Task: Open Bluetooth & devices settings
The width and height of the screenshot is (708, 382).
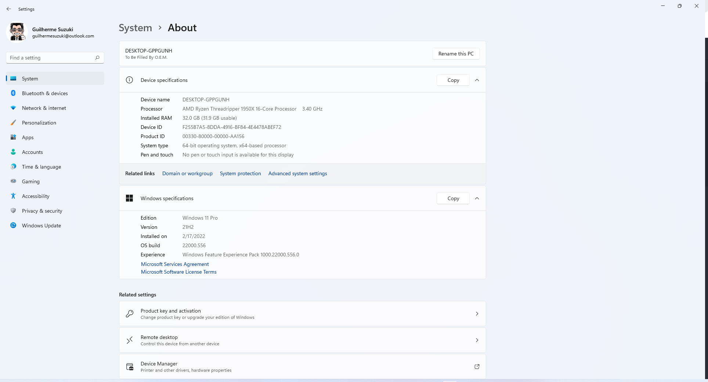Action: 44,93
